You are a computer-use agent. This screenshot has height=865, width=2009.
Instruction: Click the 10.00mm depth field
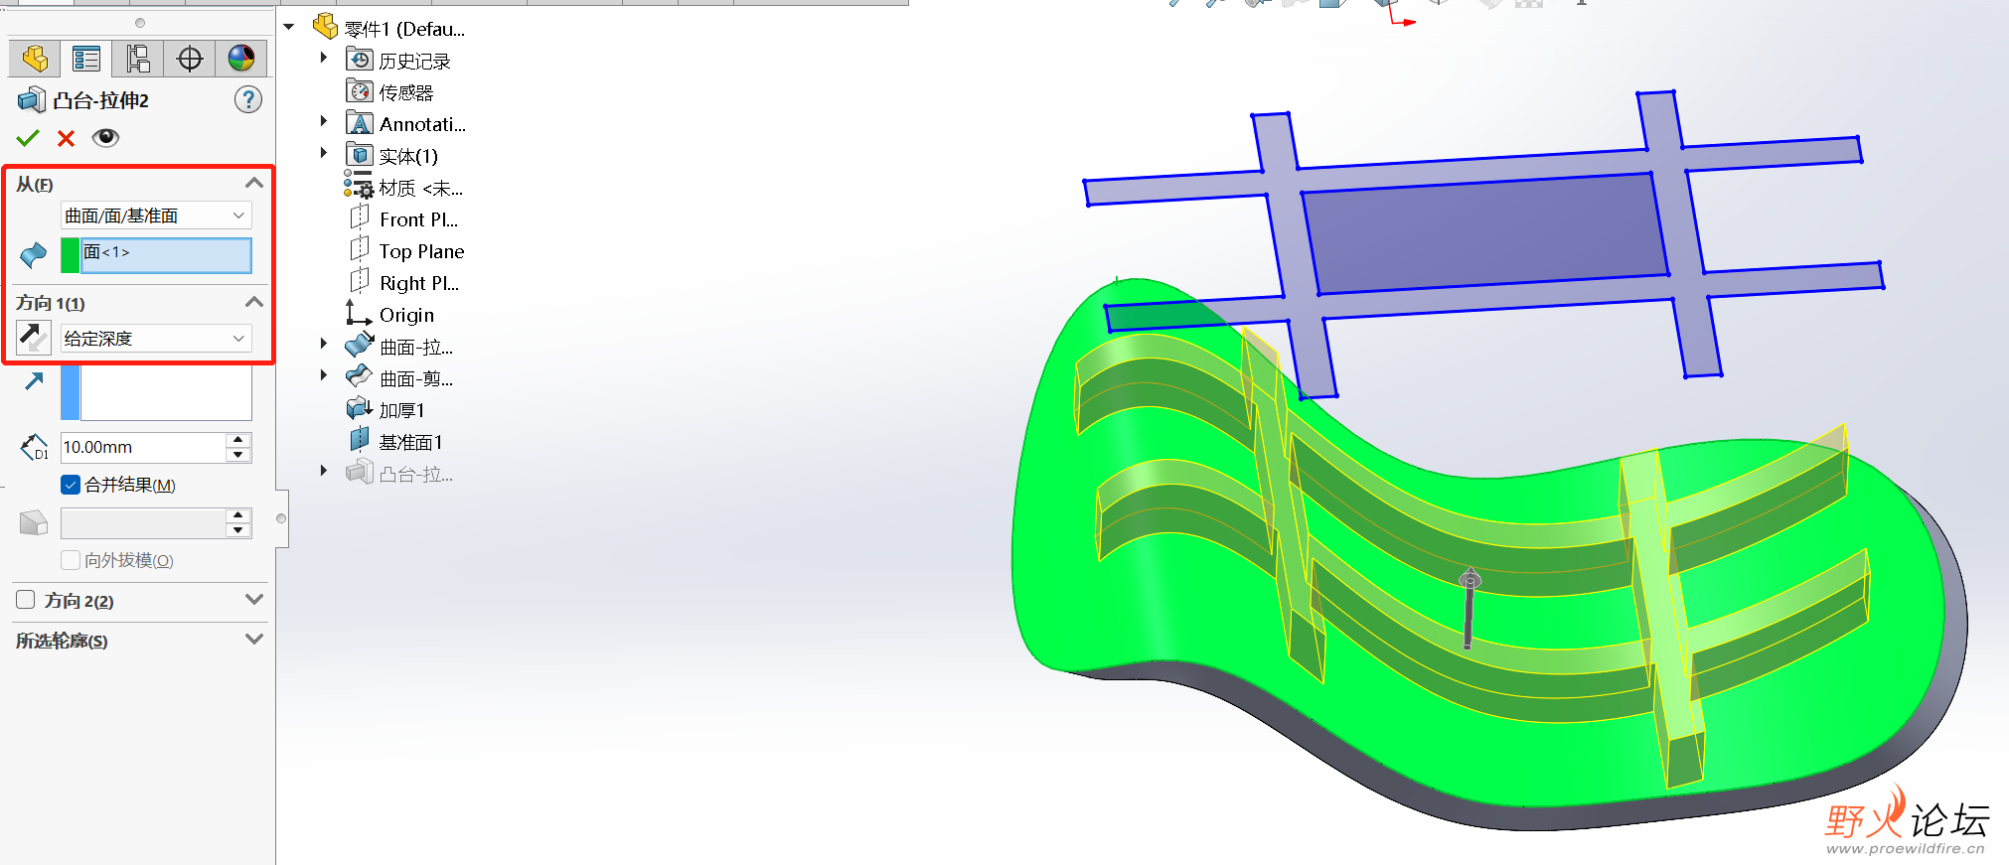pyautogui.click(x=144, y=448)
